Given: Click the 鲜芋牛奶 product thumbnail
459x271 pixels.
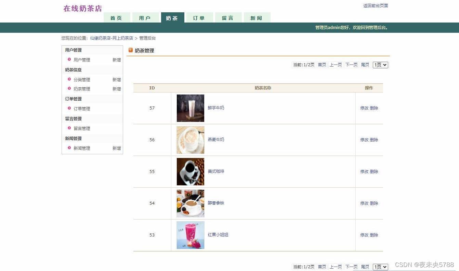Looking at the screenshot, I should 191,108.
